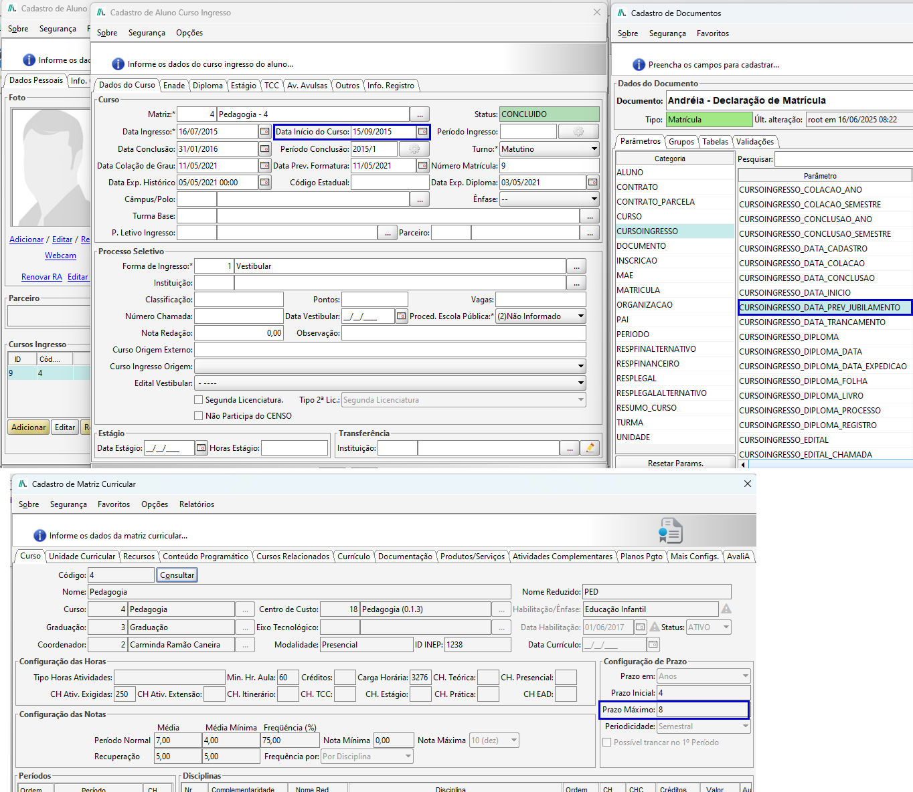
Task: Click Editar button under Cursos Ingresso
Action: (65, 427)
